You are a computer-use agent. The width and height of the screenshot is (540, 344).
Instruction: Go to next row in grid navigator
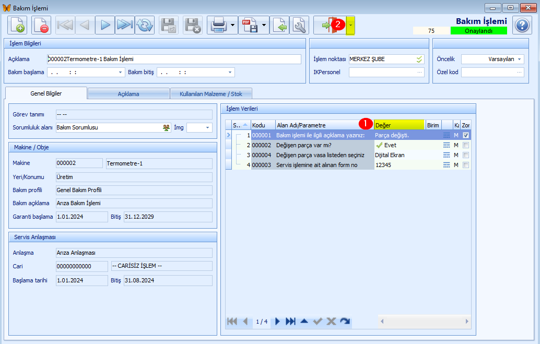pos(278,322)
